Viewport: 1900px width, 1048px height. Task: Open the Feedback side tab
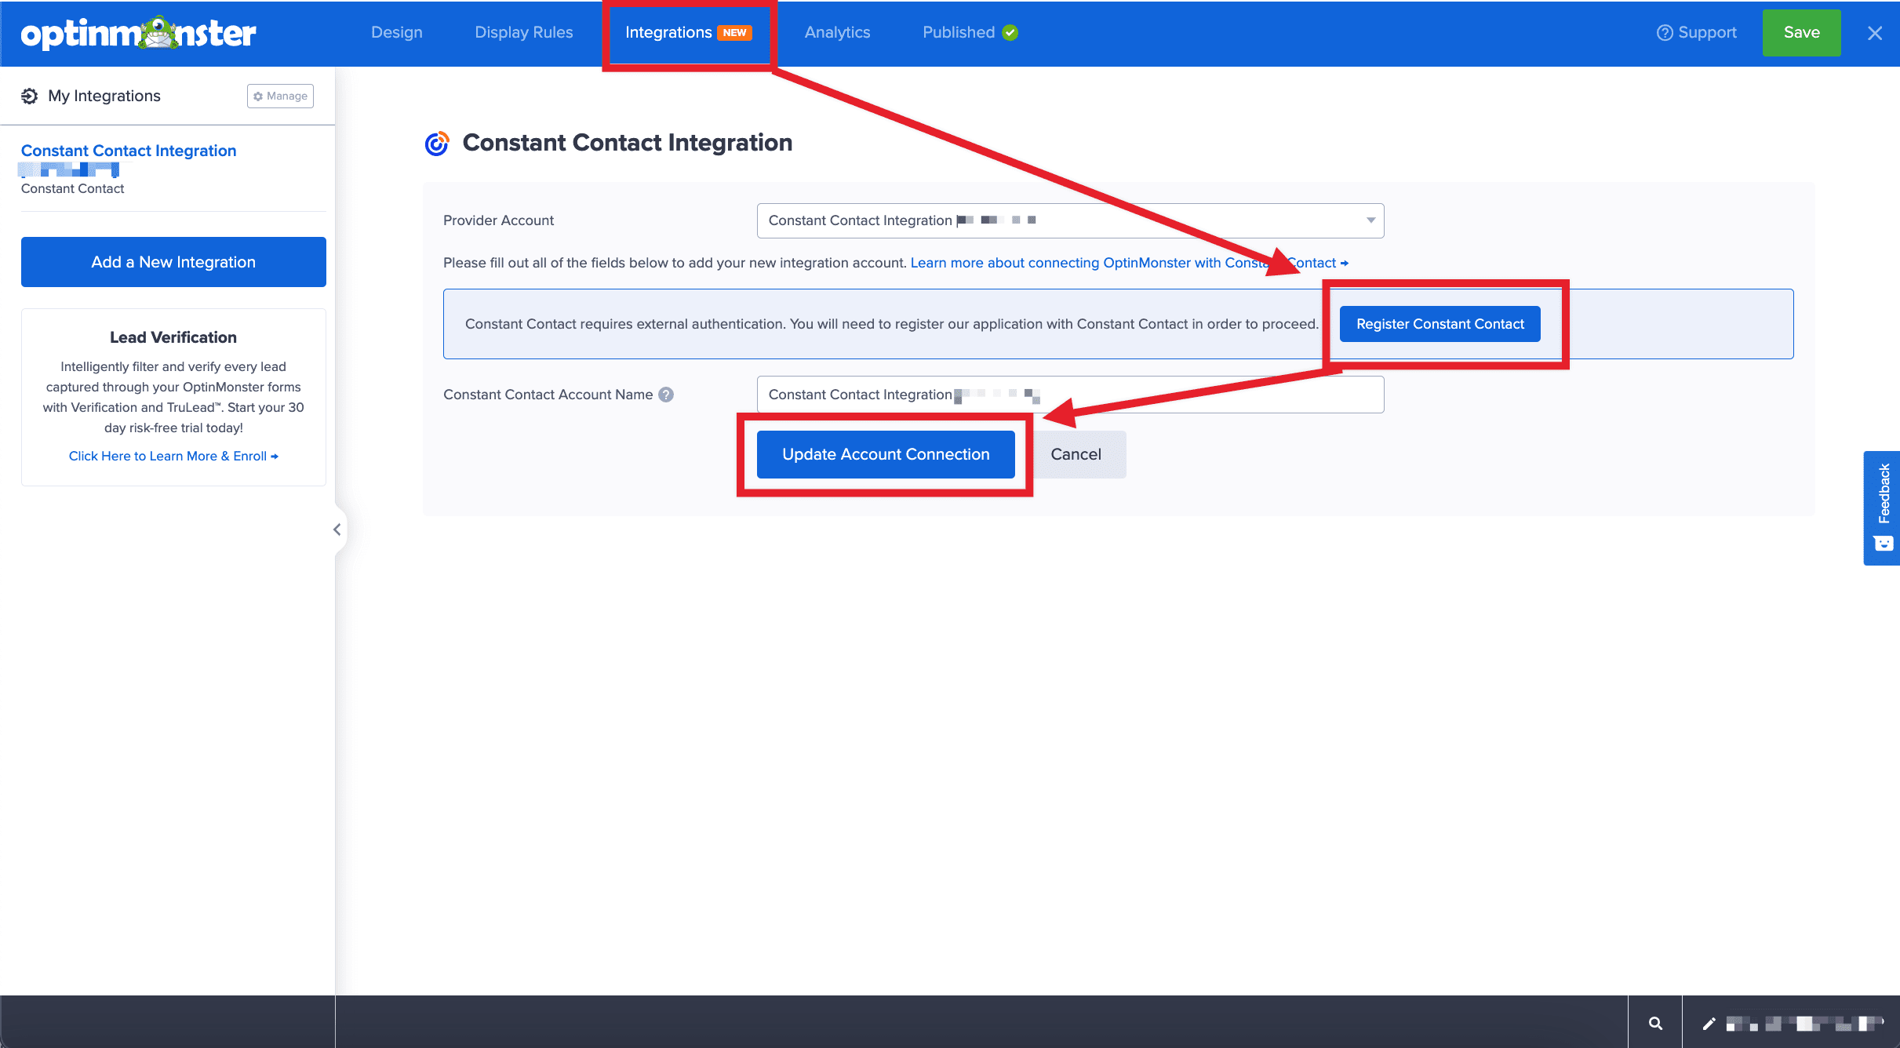pos(1882,508)
